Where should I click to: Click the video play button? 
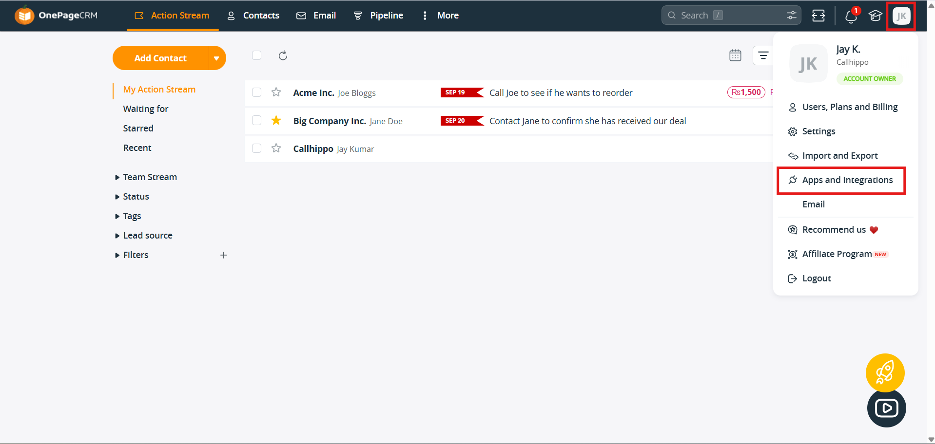pos(887,408)
